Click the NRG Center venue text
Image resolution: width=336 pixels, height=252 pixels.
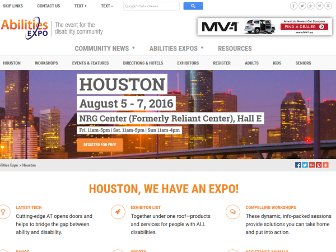[170, 118]
